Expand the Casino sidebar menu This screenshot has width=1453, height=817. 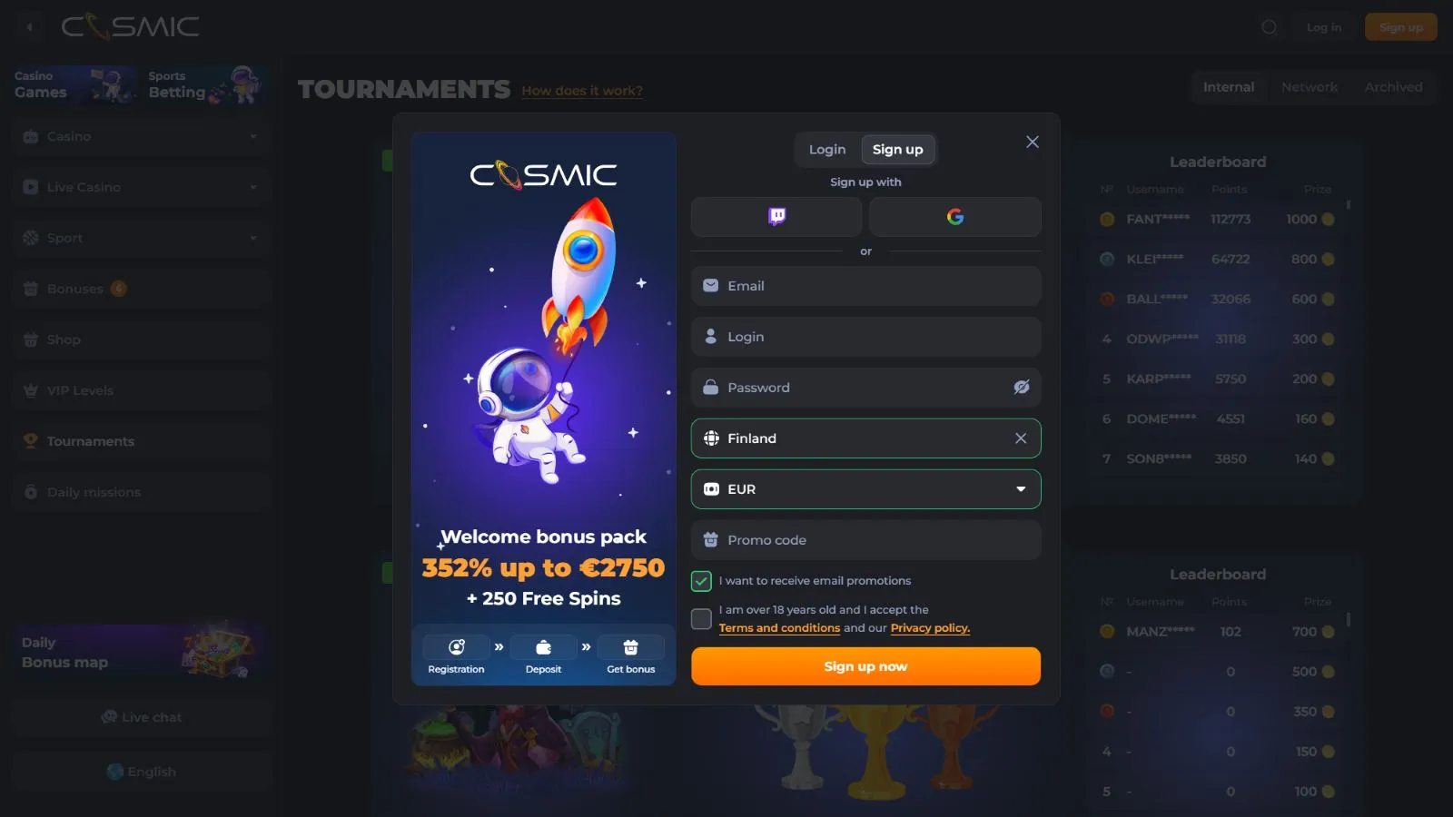point(142,136)
